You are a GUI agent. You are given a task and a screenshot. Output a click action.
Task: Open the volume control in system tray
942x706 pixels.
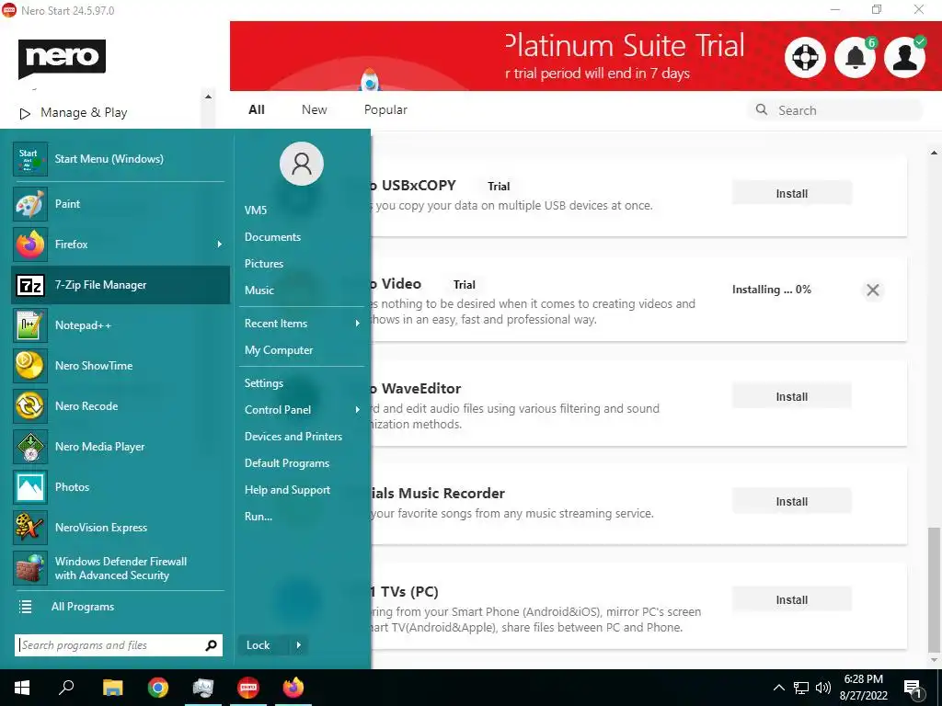(x=823, y=688)
